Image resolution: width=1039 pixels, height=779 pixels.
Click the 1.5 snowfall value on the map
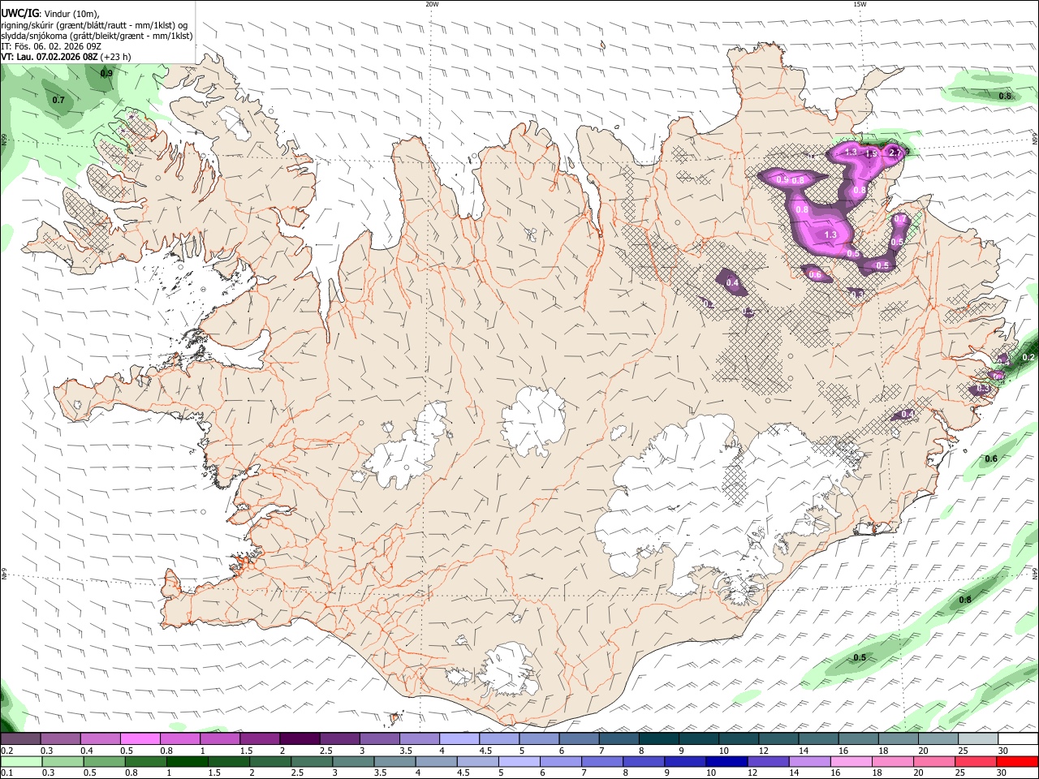tap(871, 153)
